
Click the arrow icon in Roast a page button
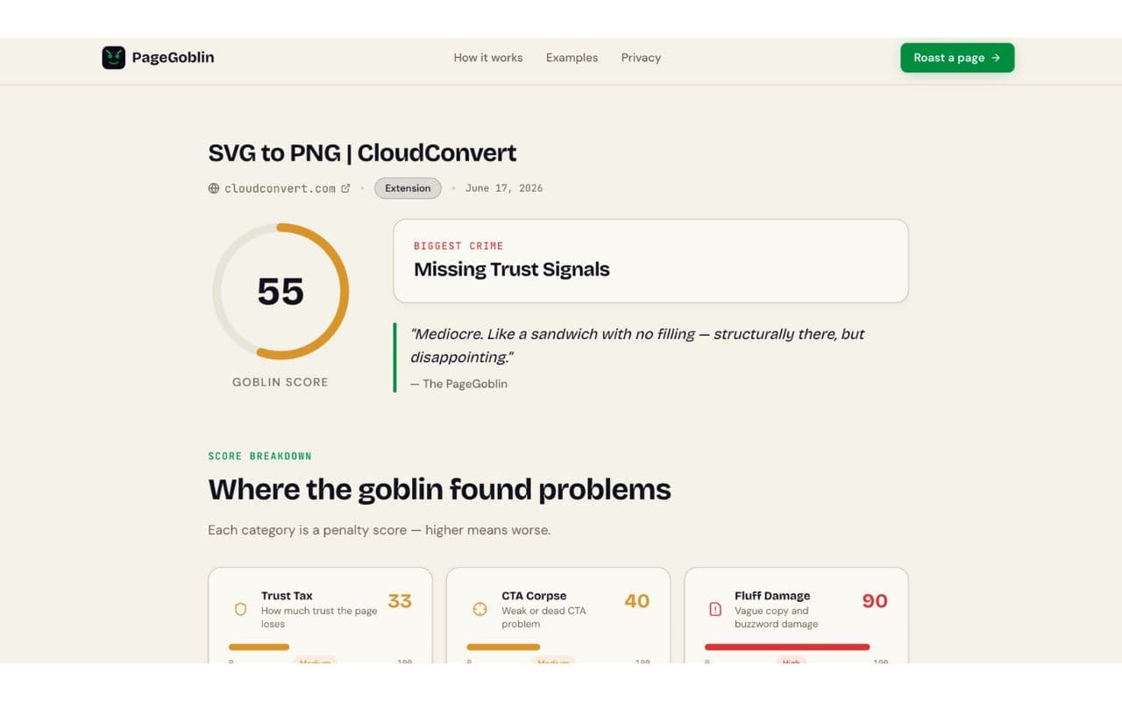996,58
